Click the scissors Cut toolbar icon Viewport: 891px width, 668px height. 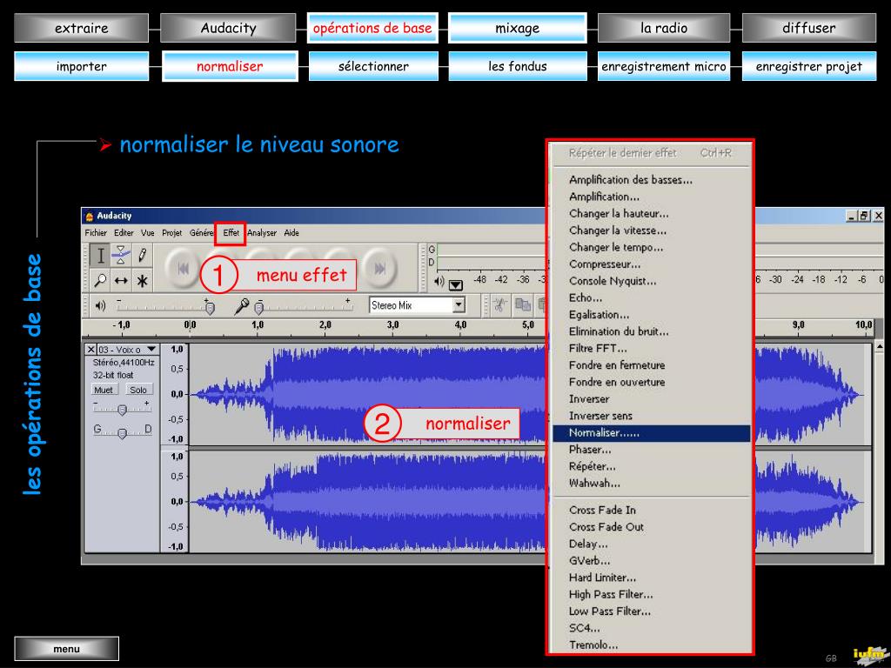click(x=500, y=305)
